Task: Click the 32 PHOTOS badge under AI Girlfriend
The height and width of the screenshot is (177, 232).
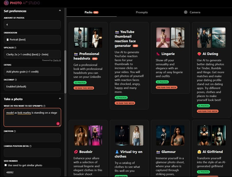Action: tap(203, 172)
